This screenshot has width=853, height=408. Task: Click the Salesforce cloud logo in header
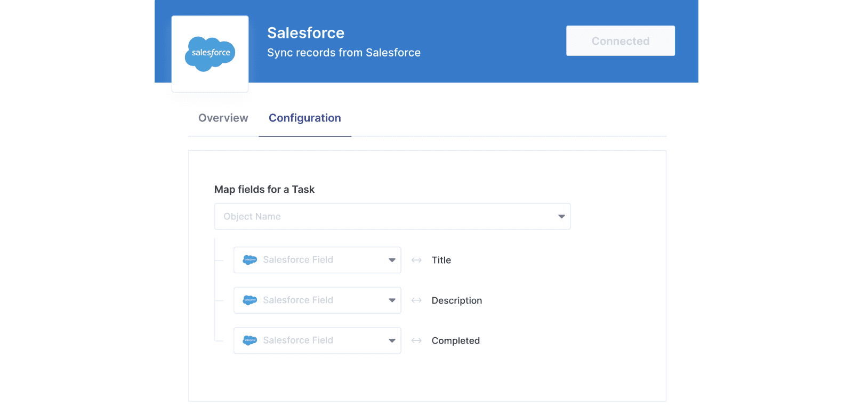pos(210,54)
